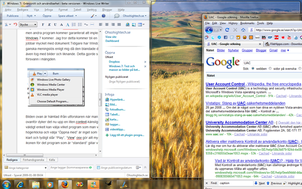Open Windows Media Player from taskbar
This screenshot has height=189, width=302.
[x=50, y=185]
